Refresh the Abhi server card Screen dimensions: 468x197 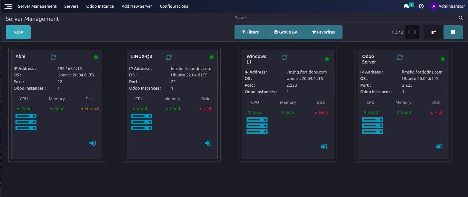point(54,57)
